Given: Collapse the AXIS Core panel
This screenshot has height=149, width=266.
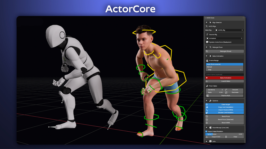Looking at the screenshot, I should (x=205, y=18).
